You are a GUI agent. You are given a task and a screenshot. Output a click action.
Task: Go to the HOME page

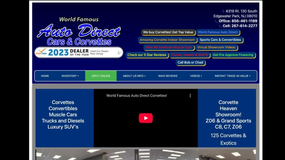click(x=45, y=76)
